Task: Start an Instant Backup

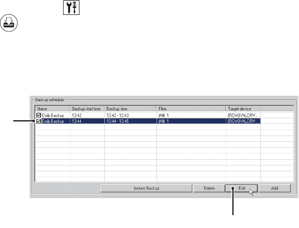Action: 146,188
